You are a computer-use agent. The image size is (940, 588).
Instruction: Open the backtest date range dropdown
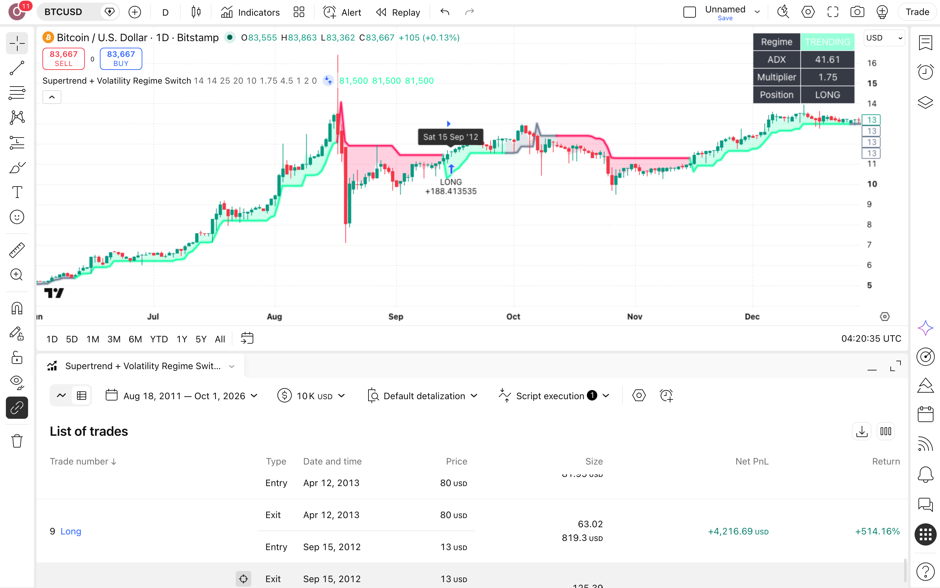[x=182, y=396]
